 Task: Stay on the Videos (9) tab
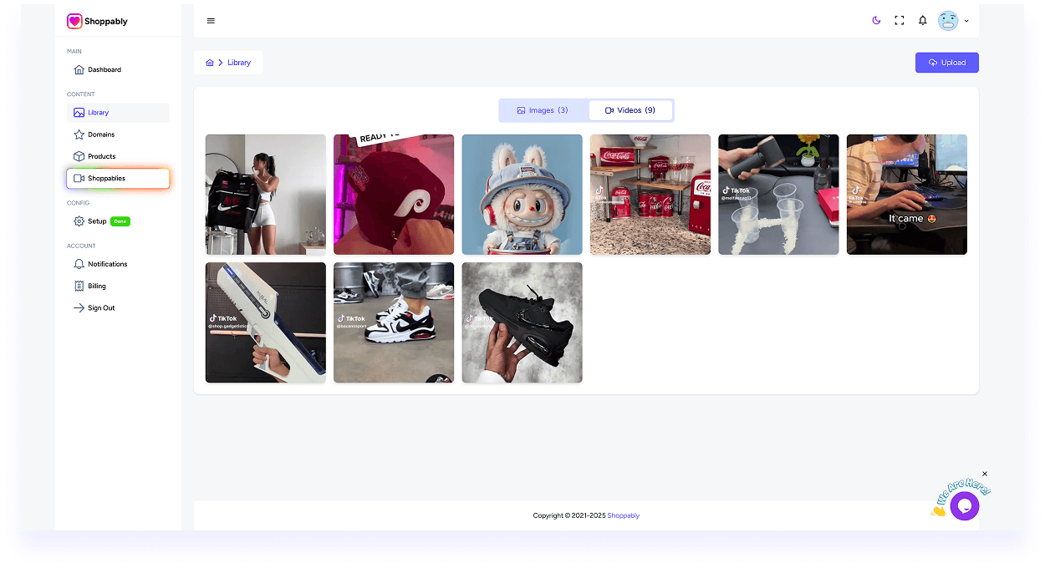coord(630,109)
